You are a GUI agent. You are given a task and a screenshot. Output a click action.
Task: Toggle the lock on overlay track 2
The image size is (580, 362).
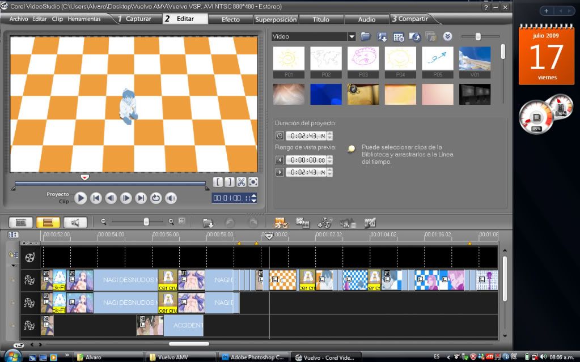click(x=13, y=303)
